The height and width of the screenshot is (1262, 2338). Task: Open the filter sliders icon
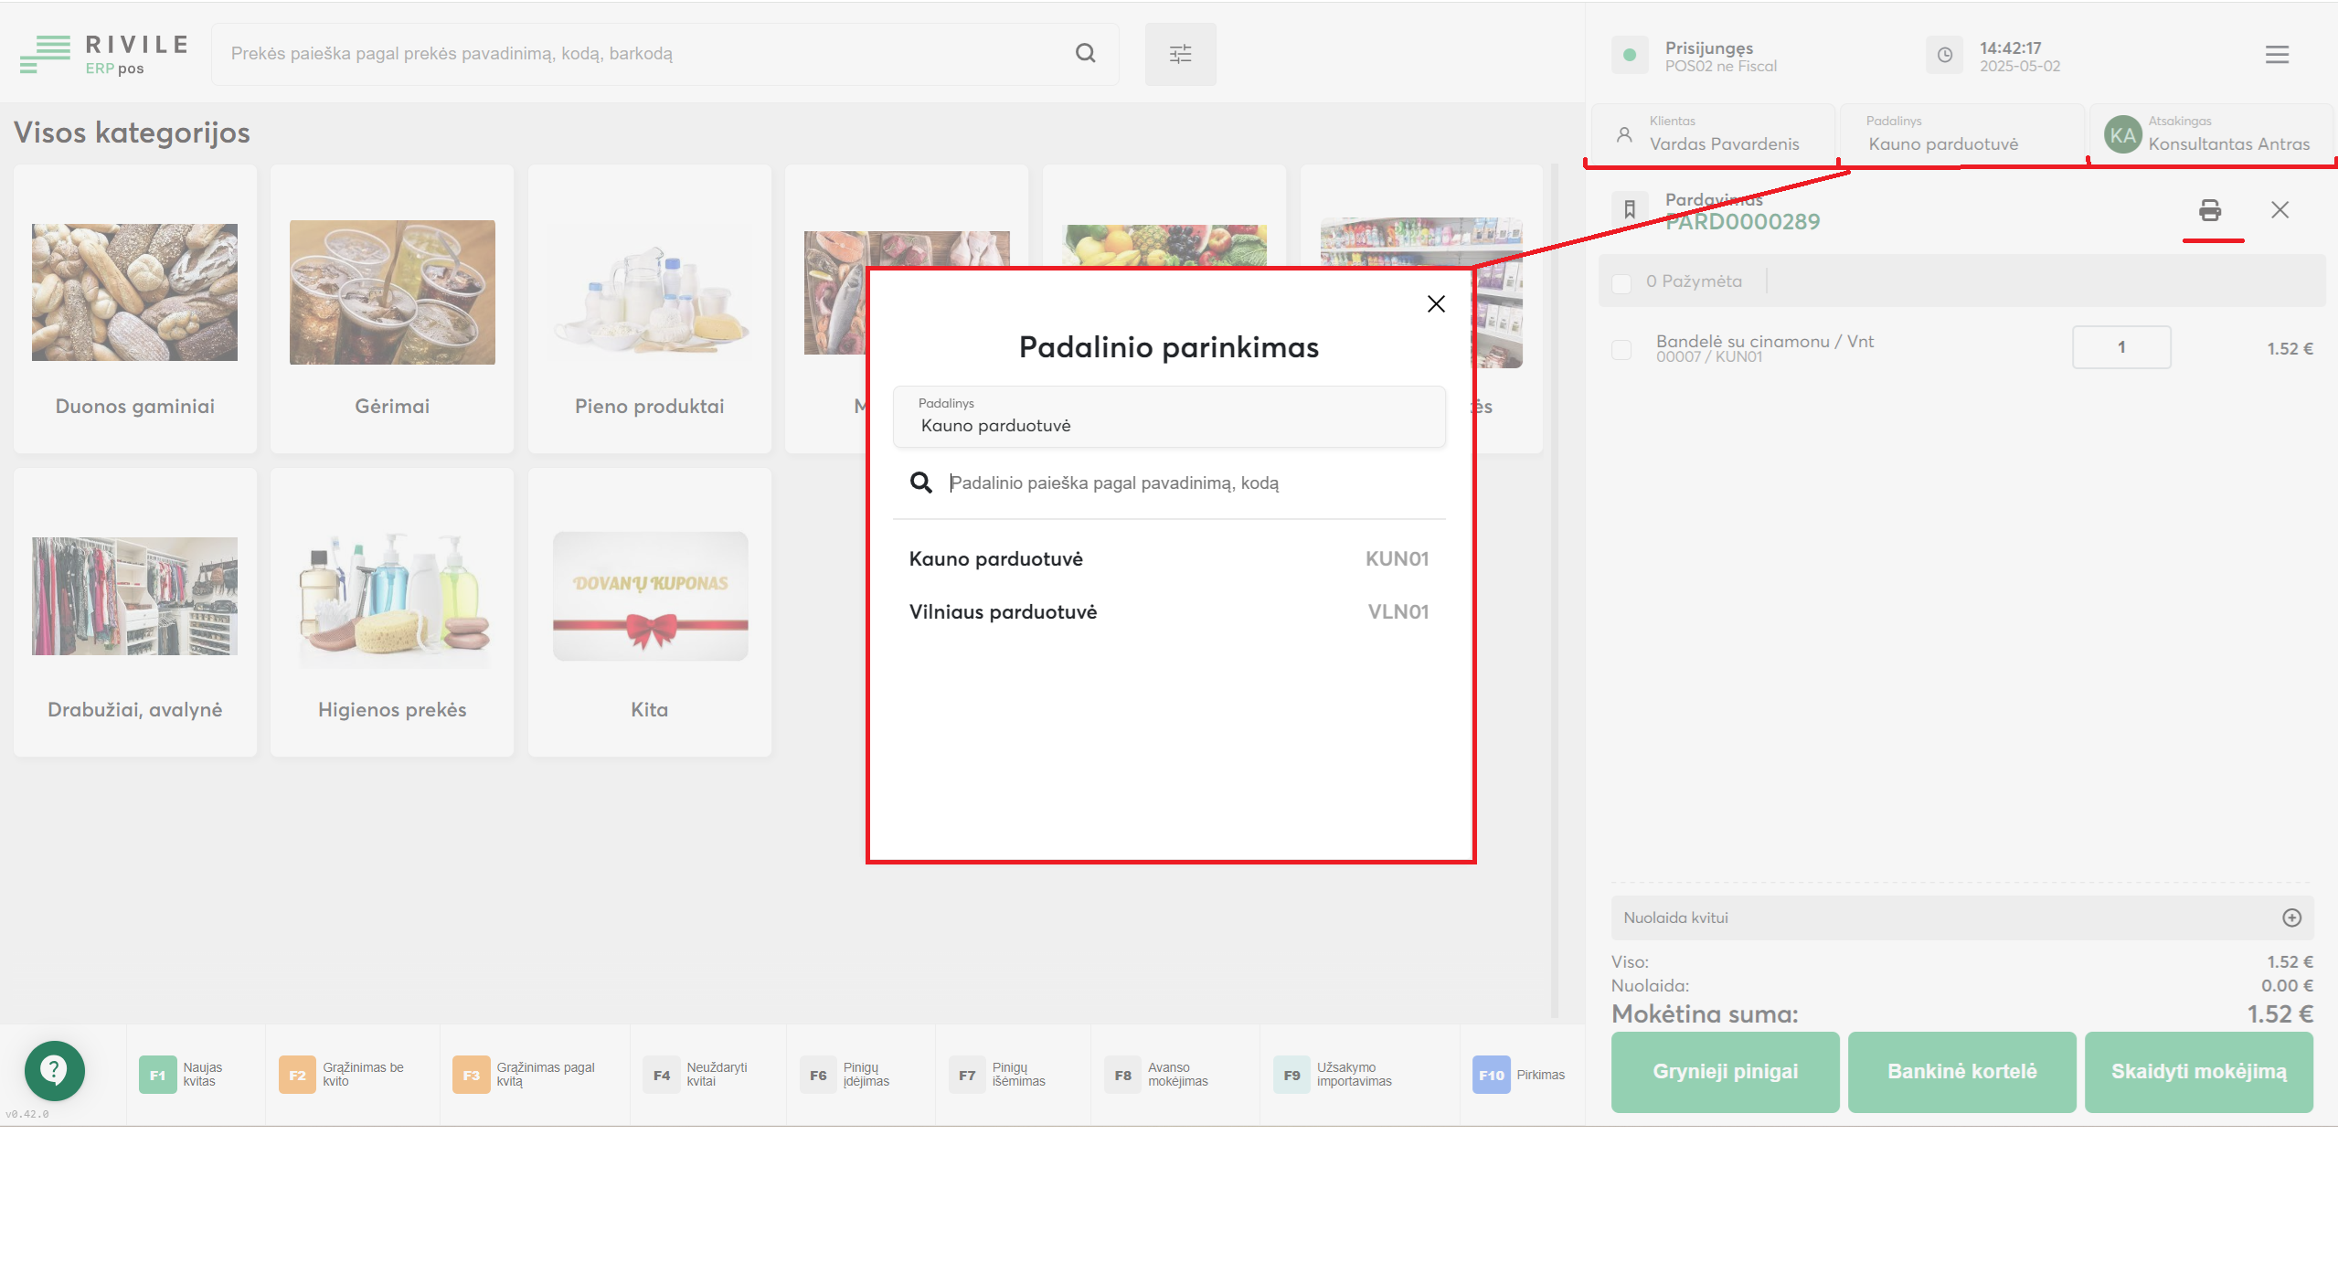point(1180,54)
